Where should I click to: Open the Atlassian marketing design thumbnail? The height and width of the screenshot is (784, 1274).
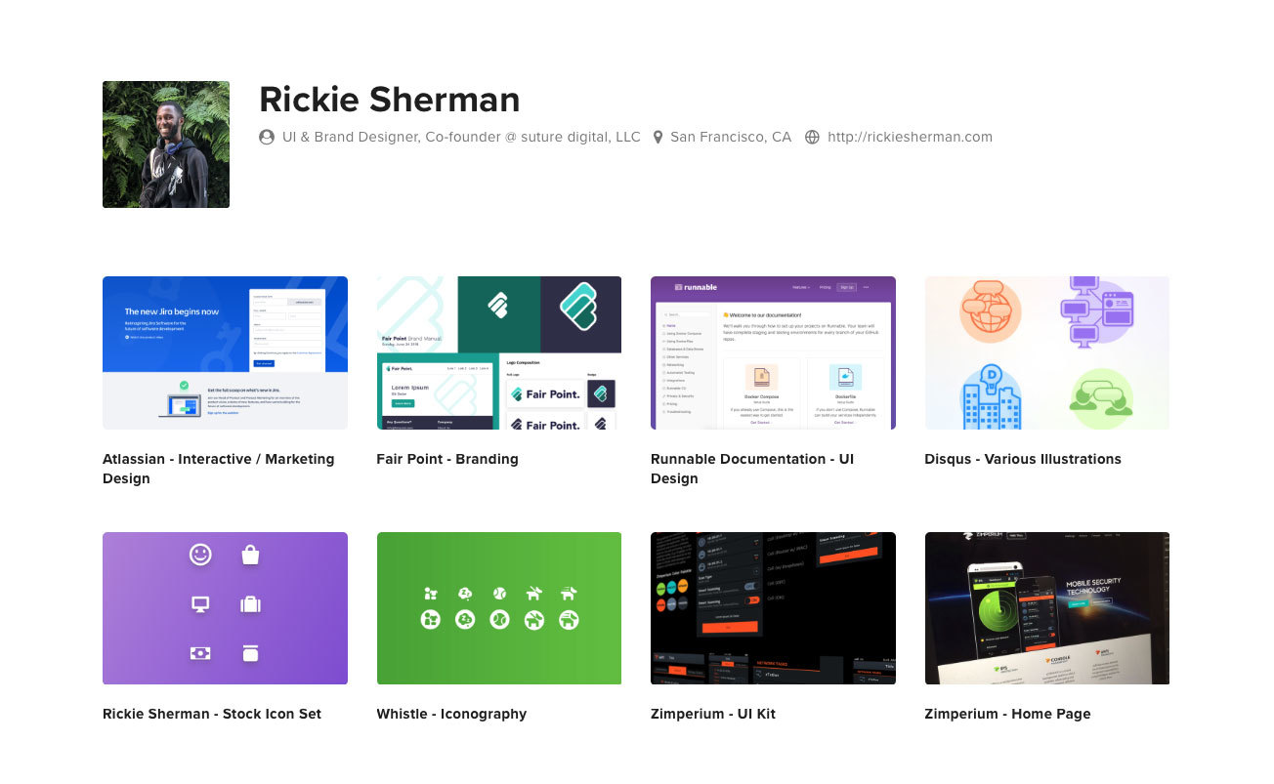225,352
